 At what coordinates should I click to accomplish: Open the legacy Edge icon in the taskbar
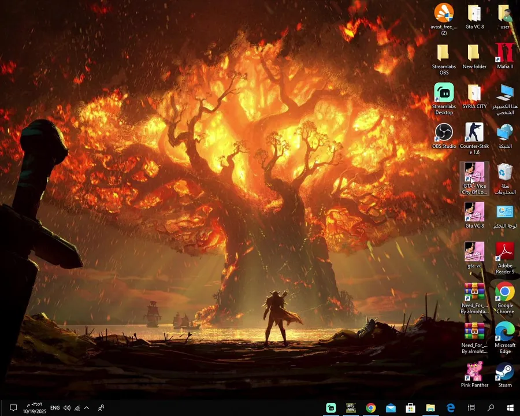450,408
